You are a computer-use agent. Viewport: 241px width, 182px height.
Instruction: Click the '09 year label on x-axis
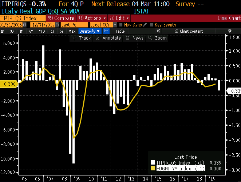(77, 179)
